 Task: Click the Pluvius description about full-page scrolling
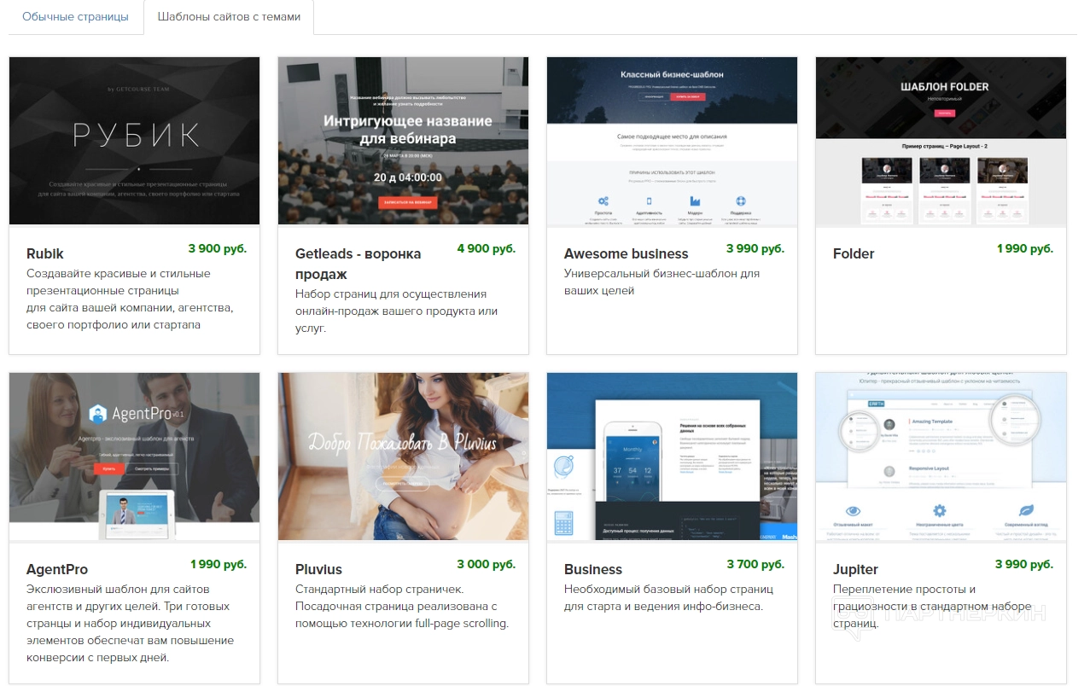click(401, 607)
